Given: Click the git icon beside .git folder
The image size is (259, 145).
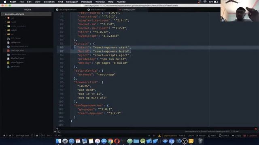Looking at the screenshot, I should (x=8, y=18).
